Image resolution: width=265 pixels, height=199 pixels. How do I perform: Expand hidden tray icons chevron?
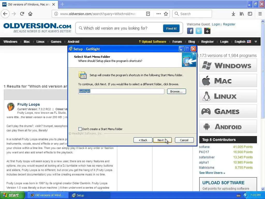point(245,195)
